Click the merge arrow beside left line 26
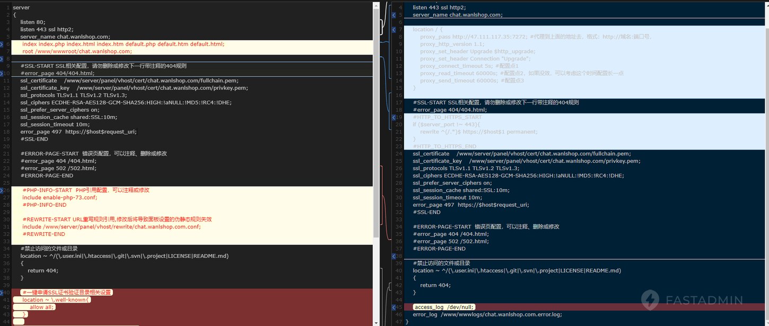 click(x=2, y=190)
